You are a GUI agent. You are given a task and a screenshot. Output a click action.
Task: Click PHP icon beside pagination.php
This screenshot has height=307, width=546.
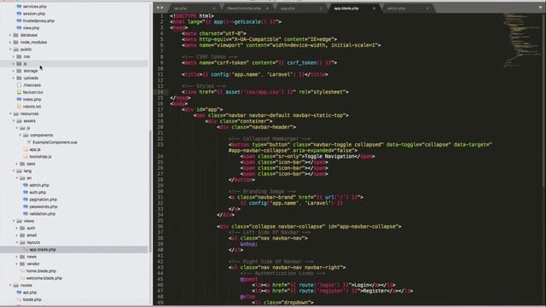26,200
